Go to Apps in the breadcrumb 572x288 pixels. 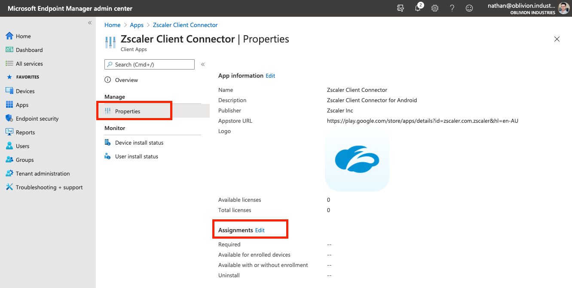(137, 25)
